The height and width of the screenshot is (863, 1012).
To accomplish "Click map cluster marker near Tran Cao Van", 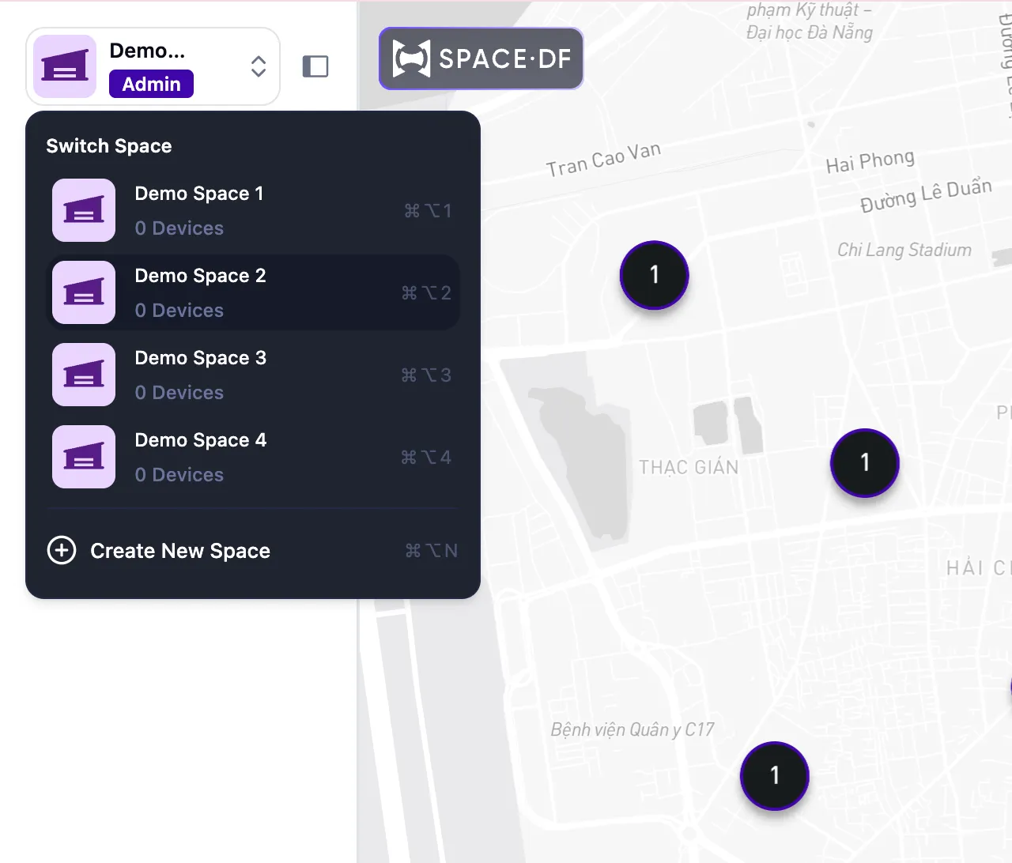I will [x=654, y=275].
